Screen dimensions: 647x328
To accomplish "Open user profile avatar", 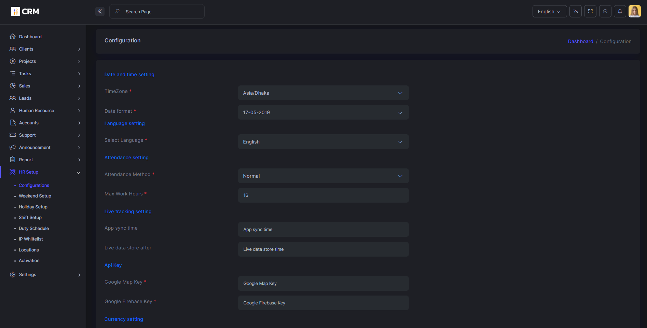I will 635,12.
